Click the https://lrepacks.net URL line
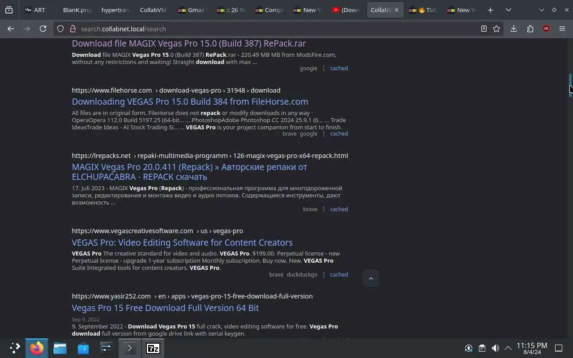573x358 pixels. click(210, 156)
